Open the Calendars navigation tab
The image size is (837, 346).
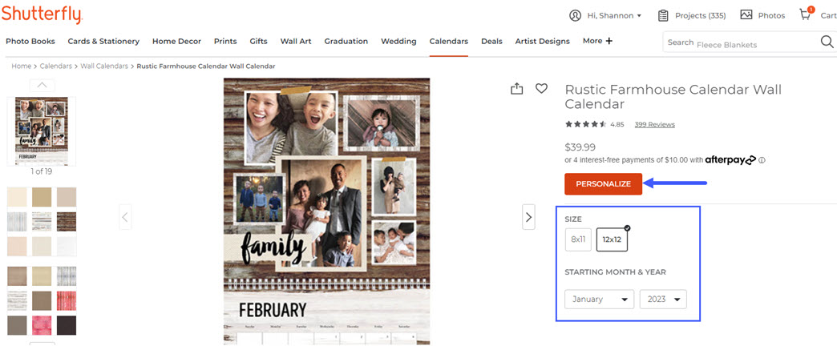[448, 41]
